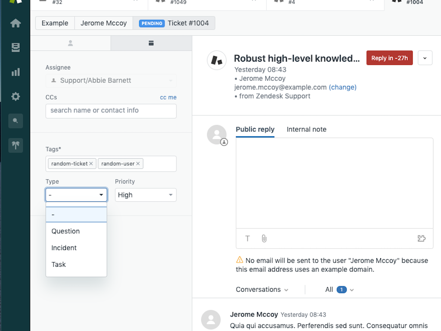
Task: Open the Assignee dropdown
Action: [111, 81]
